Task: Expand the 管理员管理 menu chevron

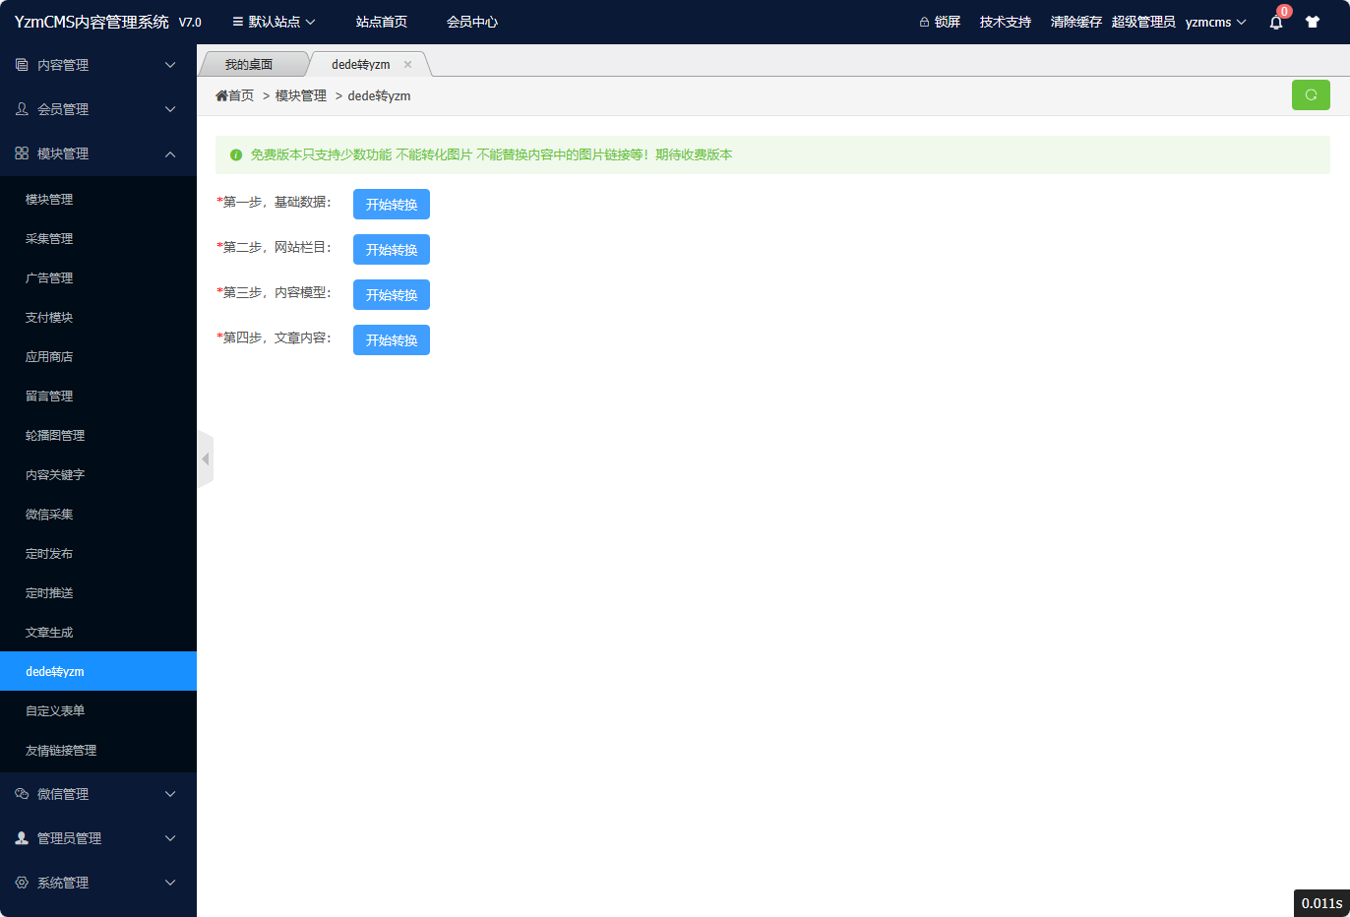Action: point(170,838)
